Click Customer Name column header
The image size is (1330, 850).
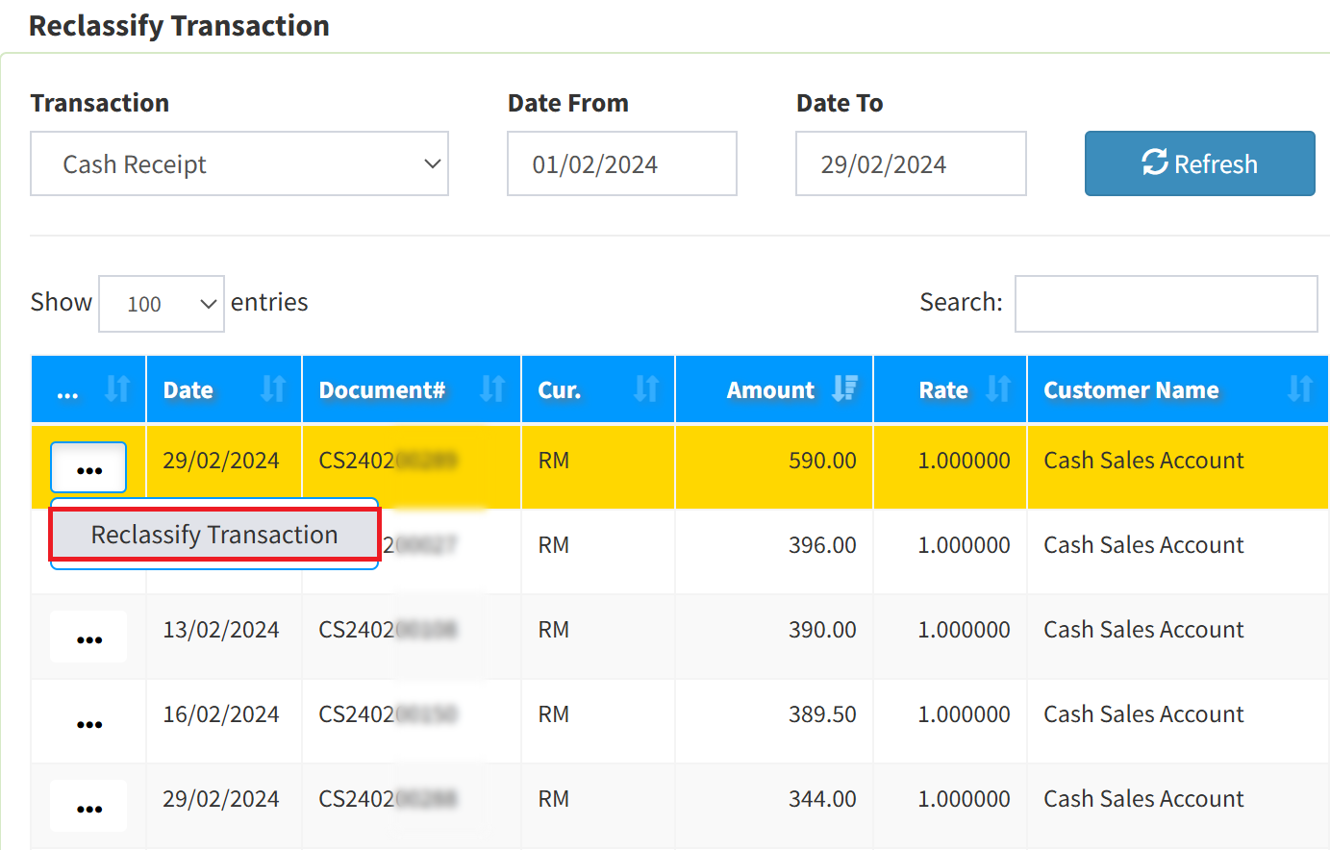[x=1131, y=389]
